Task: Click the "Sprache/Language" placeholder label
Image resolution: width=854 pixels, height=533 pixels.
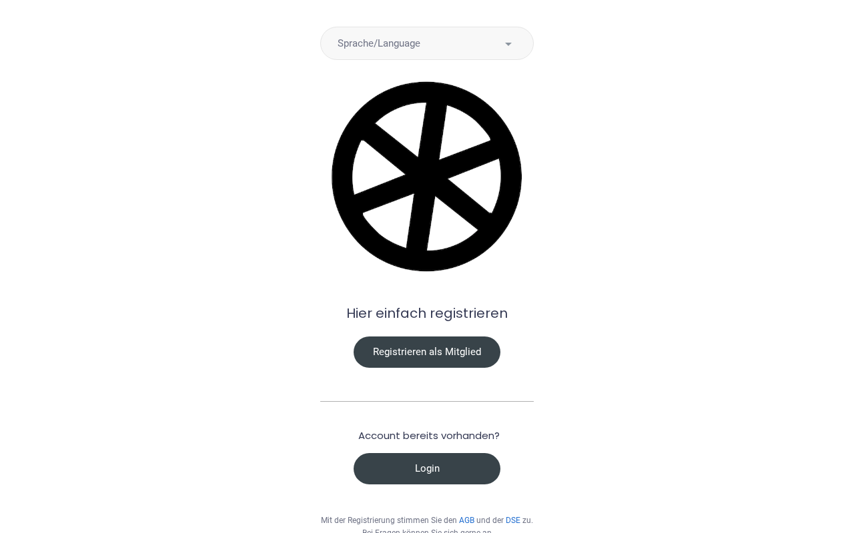Action: point(379,43)
